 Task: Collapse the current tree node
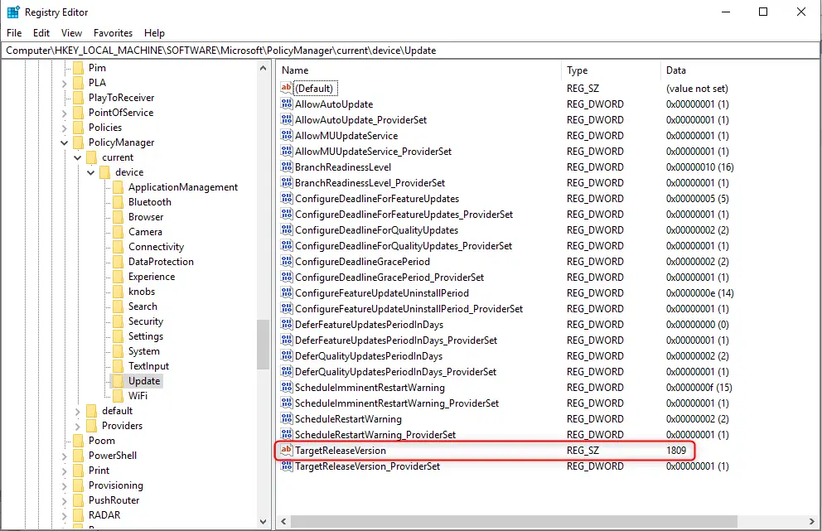coord(78,157)
